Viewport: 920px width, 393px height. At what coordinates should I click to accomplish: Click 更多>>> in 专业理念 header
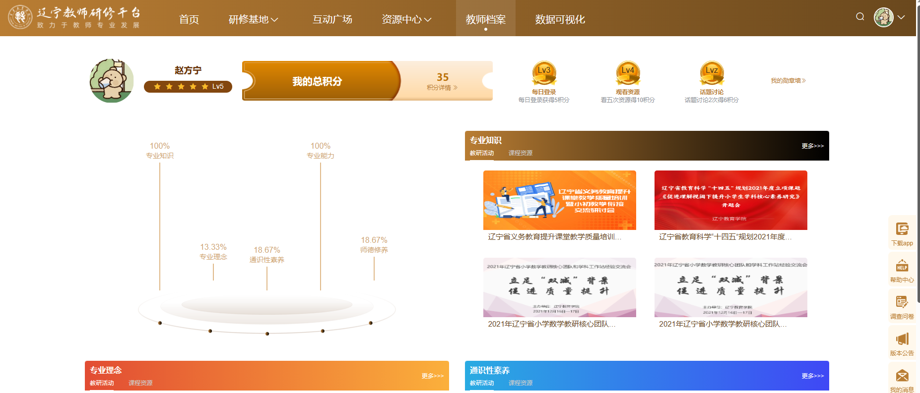click(x=432, y=376)
